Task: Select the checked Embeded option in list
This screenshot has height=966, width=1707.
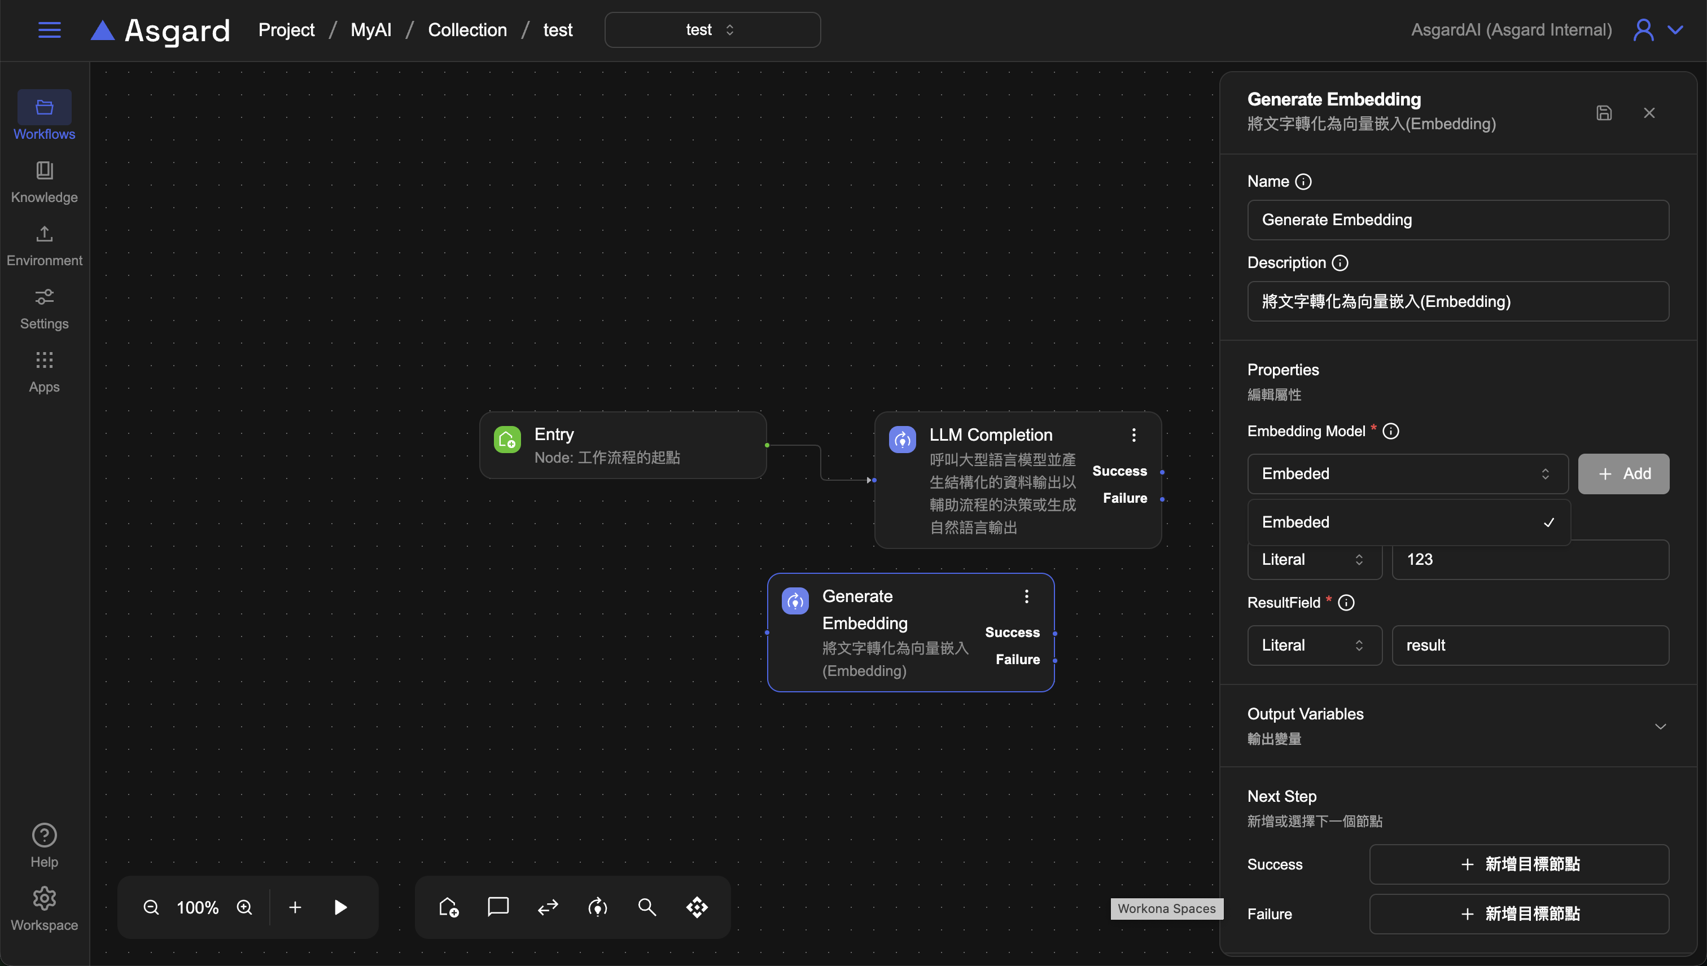Action: click(1408, 522)
